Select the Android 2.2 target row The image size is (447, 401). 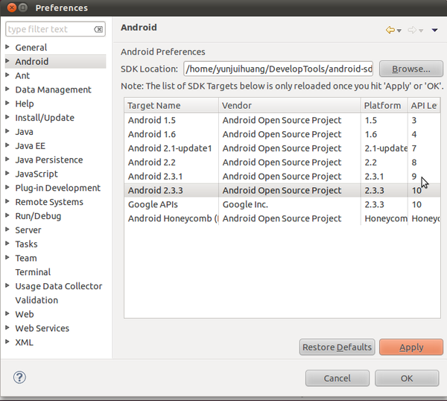pos(282,162)
